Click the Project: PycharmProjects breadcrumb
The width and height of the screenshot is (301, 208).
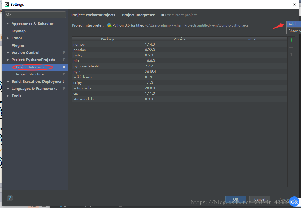tap(93, 15)
